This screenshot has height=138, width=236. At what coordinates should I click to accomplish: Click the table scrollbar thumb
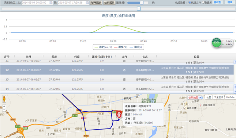tap(235, 87)
